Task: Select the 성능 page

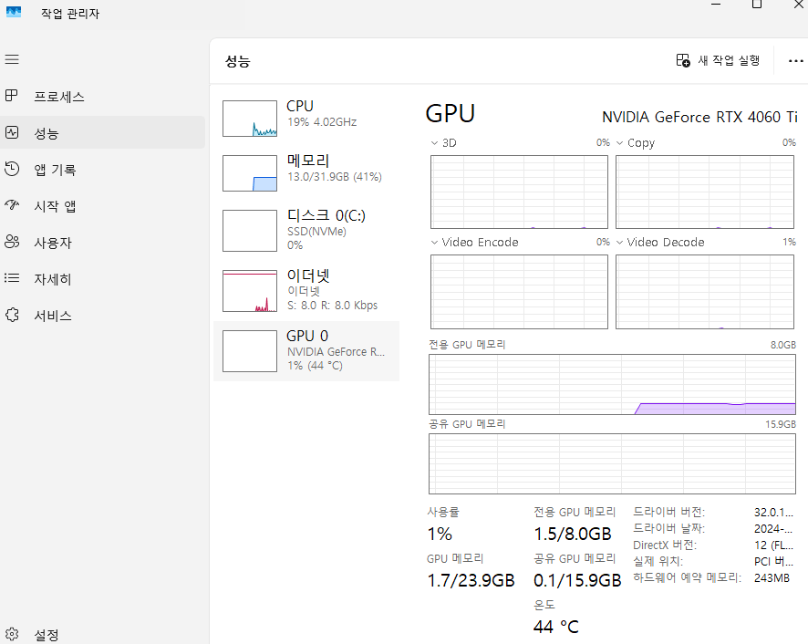Action: coord(102,132)
